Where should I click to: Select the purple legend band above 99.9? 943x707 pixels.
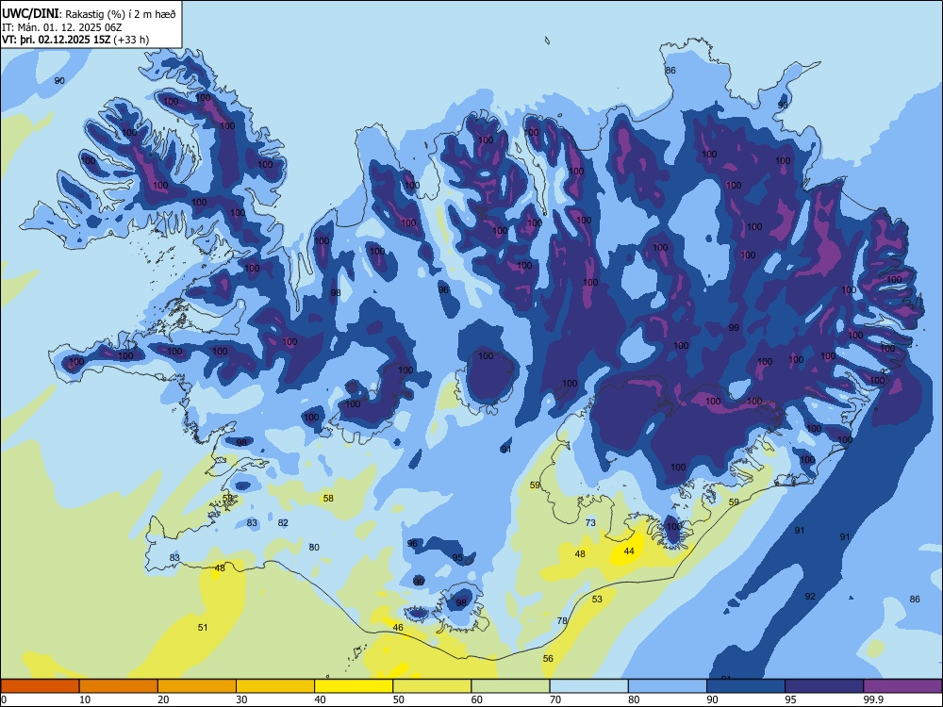coord(902,686)
